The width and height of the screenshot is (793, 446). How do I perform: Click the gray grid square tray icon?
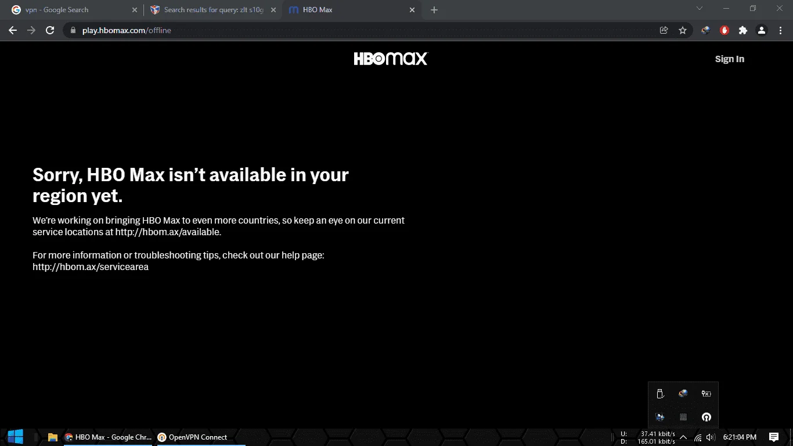click(683, 417)
